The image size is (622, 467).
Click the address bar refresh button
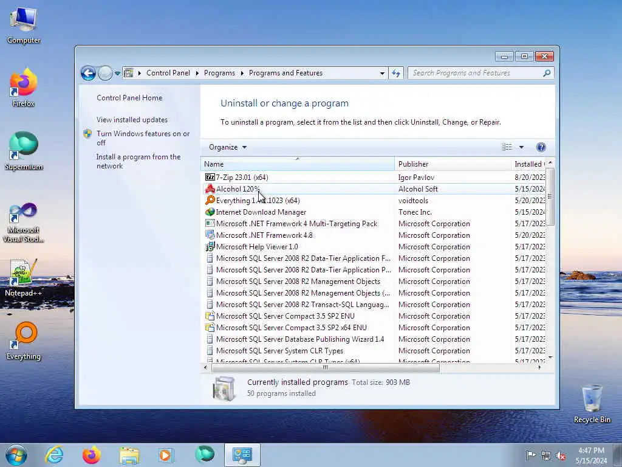(396, 73)
